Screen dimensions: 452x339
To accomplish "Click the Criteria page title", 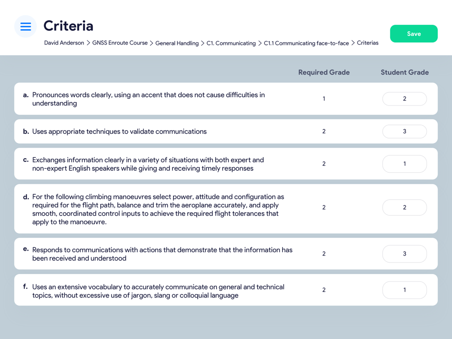I will pyautogui.click(x=68, y=26).
